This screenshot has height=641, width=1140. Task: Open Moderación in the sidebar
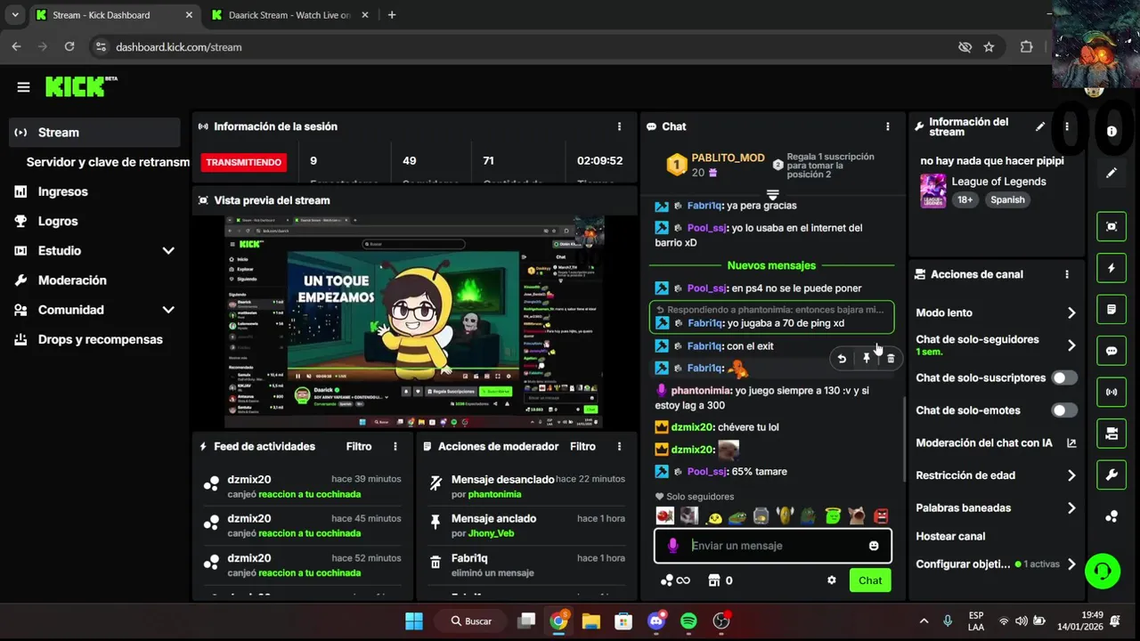pos(94,280)
